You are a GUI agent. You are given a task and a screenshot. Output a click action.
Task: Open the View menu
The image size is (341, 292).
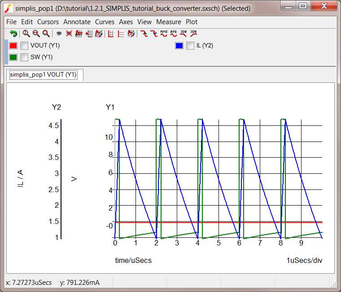point(144,22)
